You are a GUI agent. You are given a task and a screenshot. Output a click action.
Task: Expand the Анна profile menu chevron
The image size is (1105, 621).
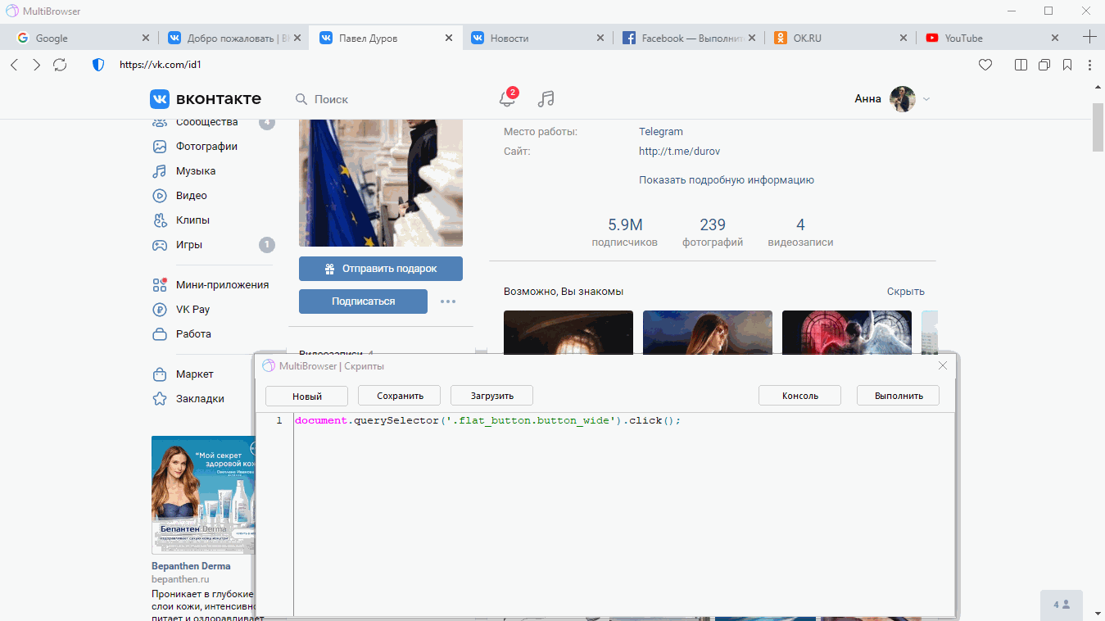[926, 98]
